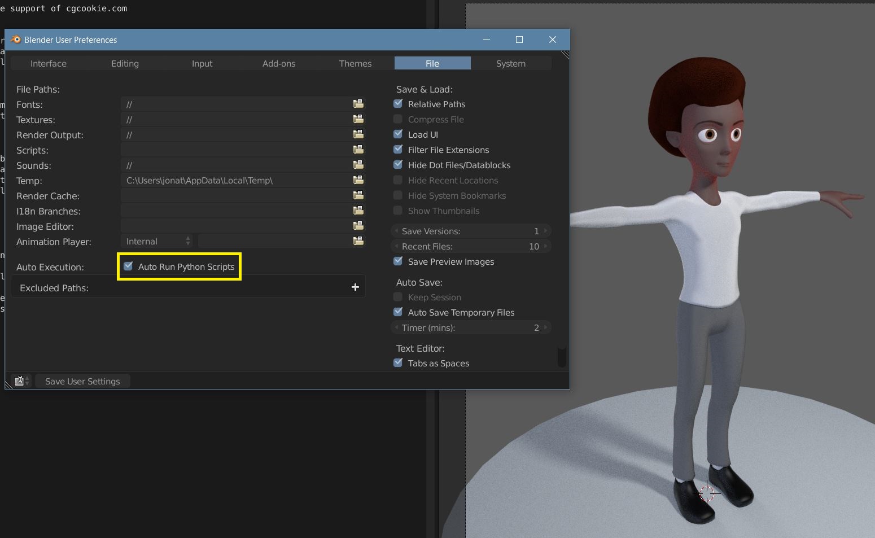Enable Keep Session checkbox
This screenshot has height=538, width=875.
(x=398, y=296)
